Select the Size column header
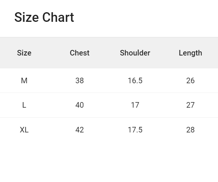This screenshot has height=182, width=218. point(24,53)
